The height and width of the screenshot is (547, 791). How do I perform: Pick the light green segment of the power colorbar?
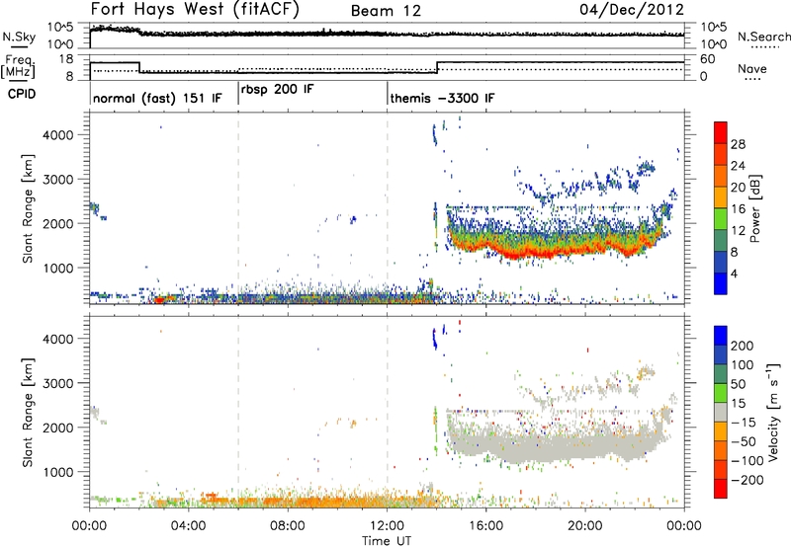pyautogui.click(x=721, y=218)
